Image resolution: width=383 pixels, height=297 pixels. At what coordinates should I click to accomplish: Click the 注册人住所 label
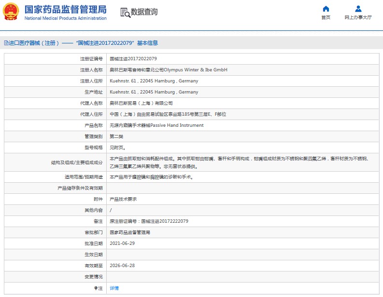point(91,81)
